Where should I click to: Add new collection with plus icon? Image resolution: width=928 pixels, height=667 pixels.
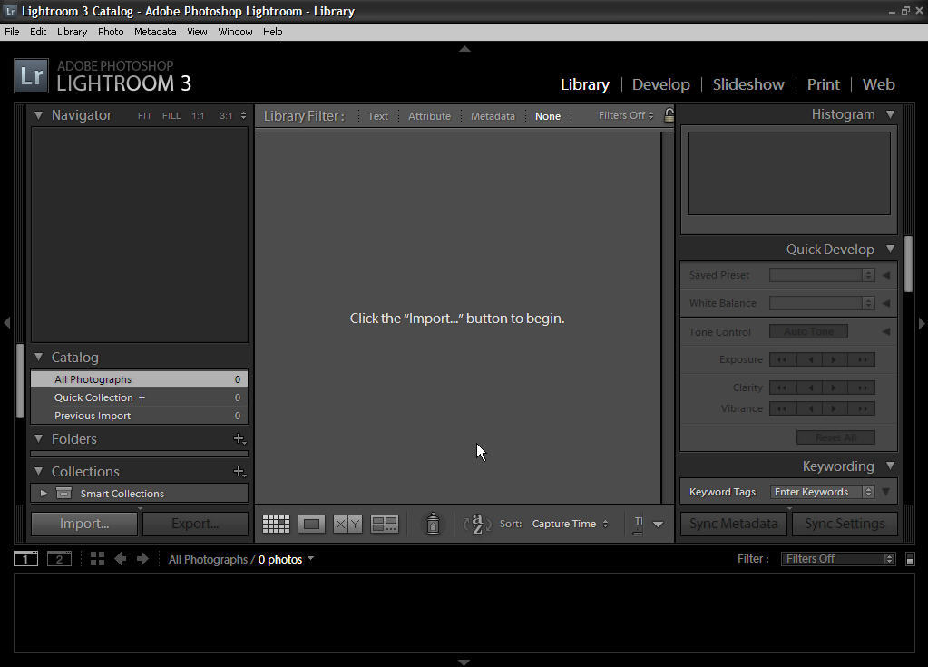239,471
